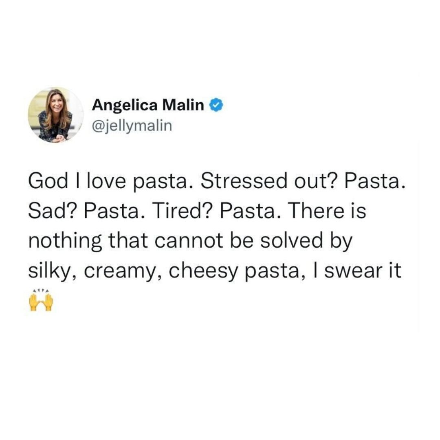The height and width of the screenshot is (440, 440).
Task: Select the word "by" ending the third line
Action: point(341,242)
